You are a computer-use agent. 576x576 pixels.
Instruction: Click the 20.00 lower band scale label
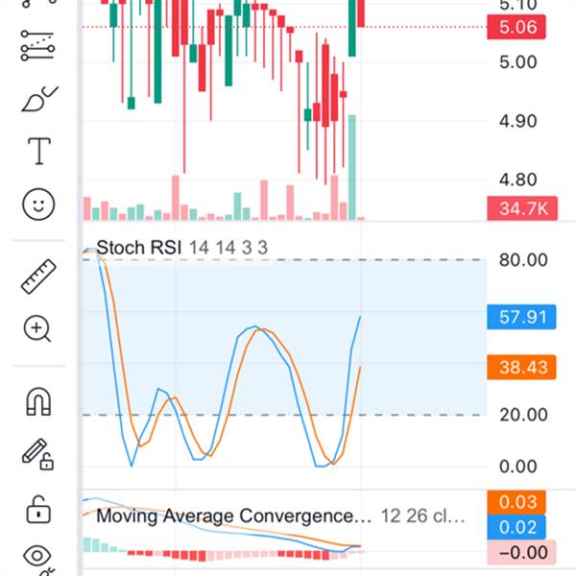[523, 415]
